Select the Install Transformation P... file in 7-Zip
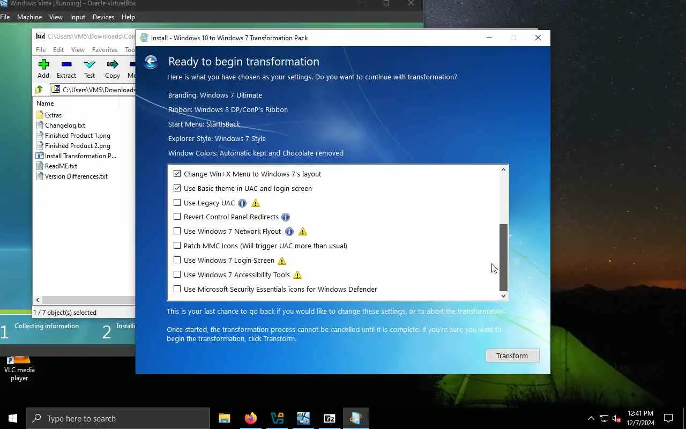 [x=80, y=156]
